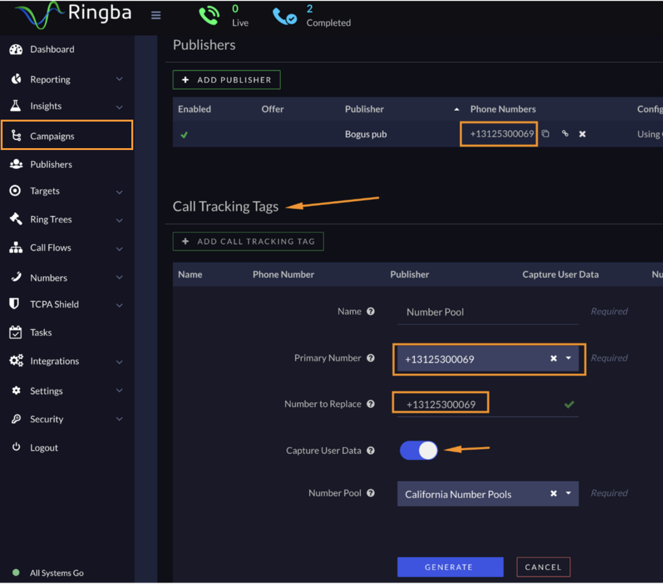This screenshot has width=663, height=584.
Task: Sort table by Publisher column
Action: pos(364,109)
